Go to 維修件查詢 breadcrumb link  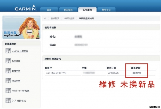(x=69, y=18)
